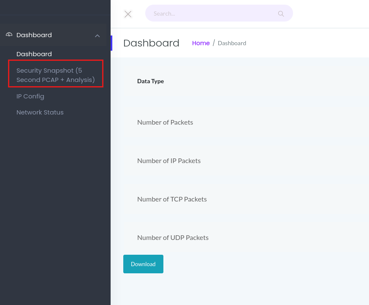Click the magnifier search icon
Screen dimensions: 369x305
(281, 14)
